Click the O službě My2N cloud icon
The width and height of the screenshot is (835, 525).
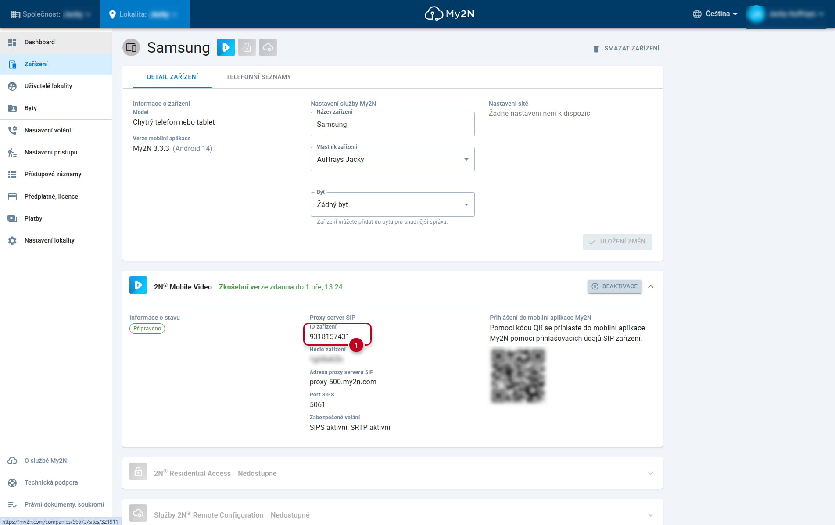[12, 461]
